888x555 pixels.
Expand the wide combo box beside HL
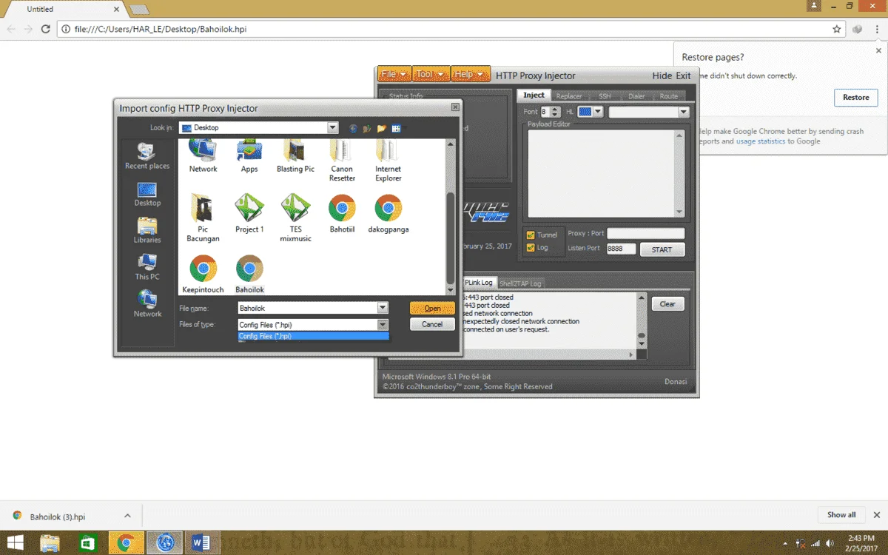click(x=649, y=112)
